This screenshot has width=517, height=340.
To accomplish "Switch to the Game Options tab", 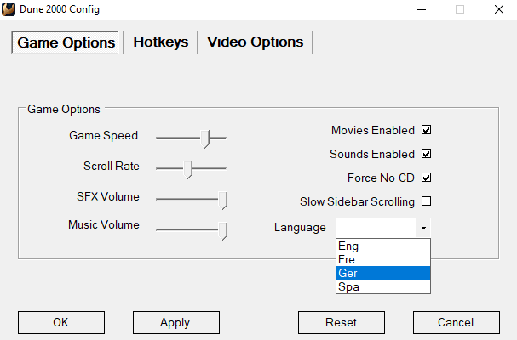I will point(66,42).
